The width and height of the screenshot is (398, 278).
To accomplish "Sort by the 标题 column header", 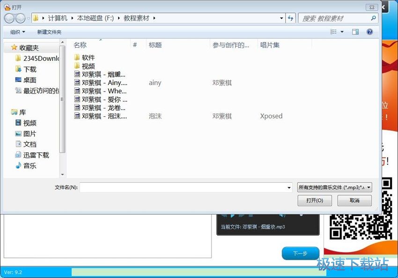I will coord(155,45).
